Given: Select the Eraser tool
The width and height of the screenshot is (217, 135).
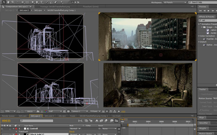Looking at the screenshot, I should point(56,2).
